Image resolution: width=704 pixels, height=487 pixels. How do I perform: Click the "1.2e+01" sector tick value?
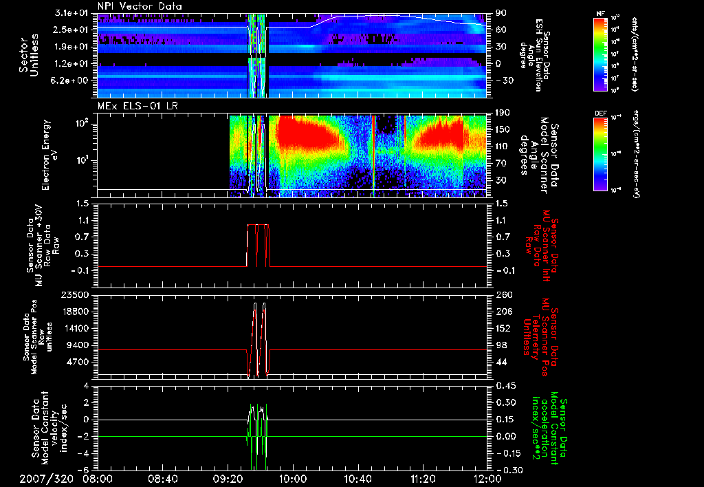click(71, 64)
